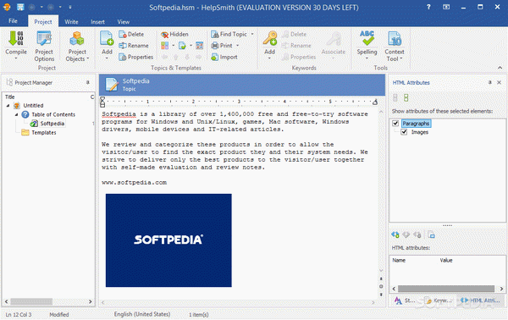The height and width of the screenshot is (320, 508).
Task: Toggle the Images checkbox
Action: pyautogui.click(x=404, y=132)
